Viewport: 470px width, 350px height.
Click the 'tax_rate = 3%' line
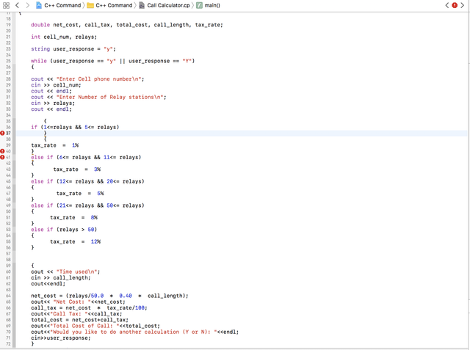point(77,169)
